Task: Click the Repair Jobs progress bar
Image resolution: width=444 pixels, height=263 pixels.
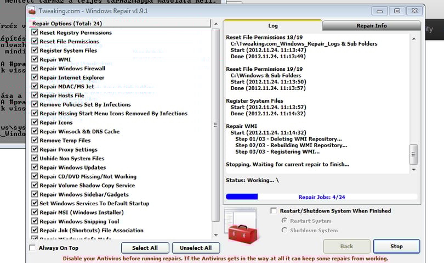Action: point(321,197)
